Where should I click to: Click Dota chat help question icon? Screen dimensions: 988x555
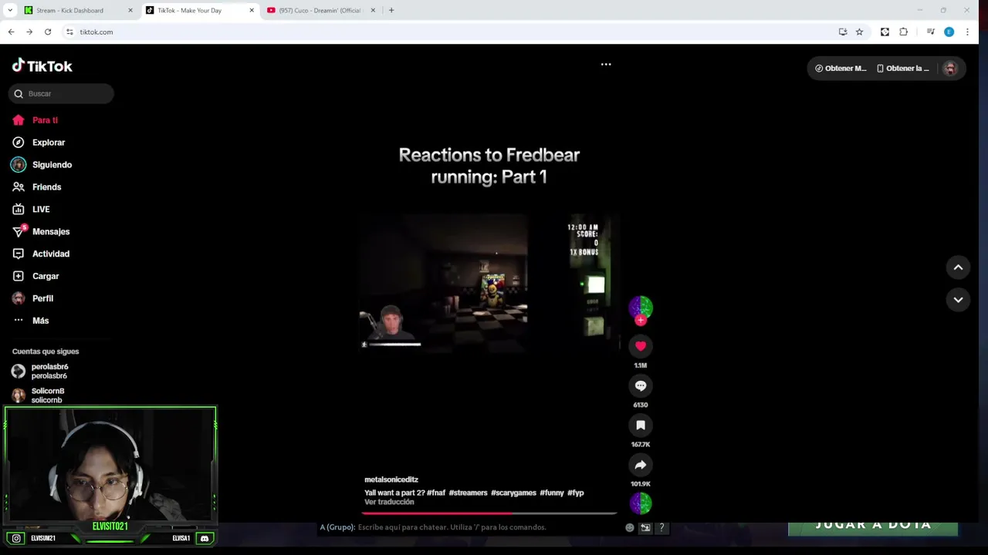pos(661,527)
